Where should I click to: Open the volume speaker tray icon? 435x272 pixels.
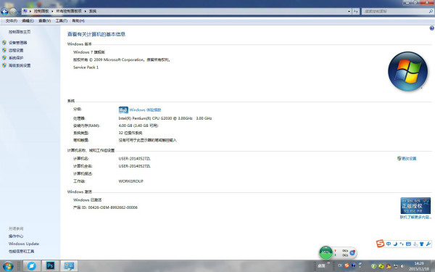click(403, 266)
